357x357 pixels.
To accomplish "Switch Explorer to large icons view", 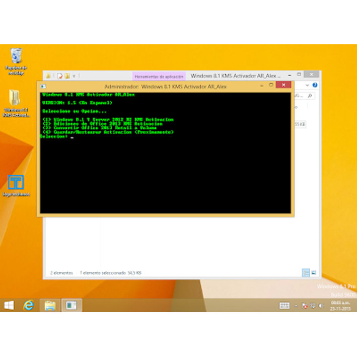I will coord(314,272).
